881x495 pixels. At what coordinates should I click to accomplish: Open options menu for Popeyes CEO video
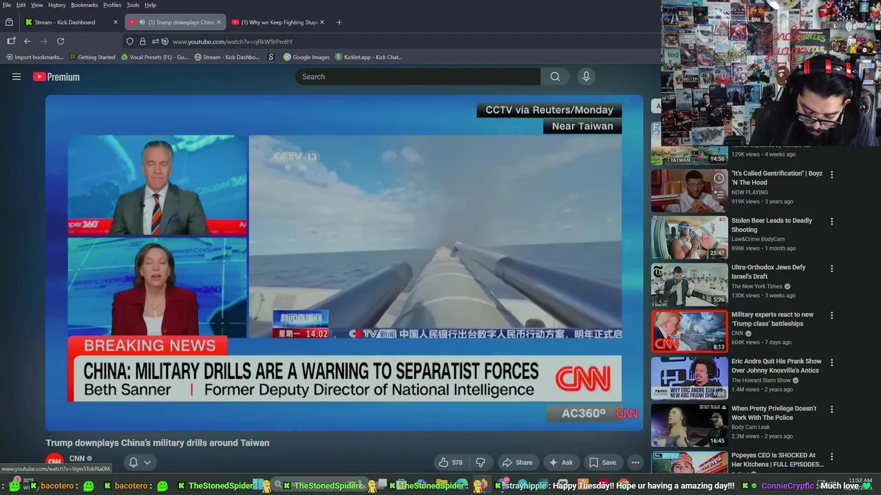(x=831, y=456)
